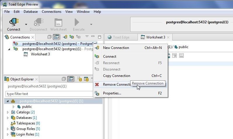
Task: Click the public schema breadcrumb in worksheet
Action: click(181, 47)
